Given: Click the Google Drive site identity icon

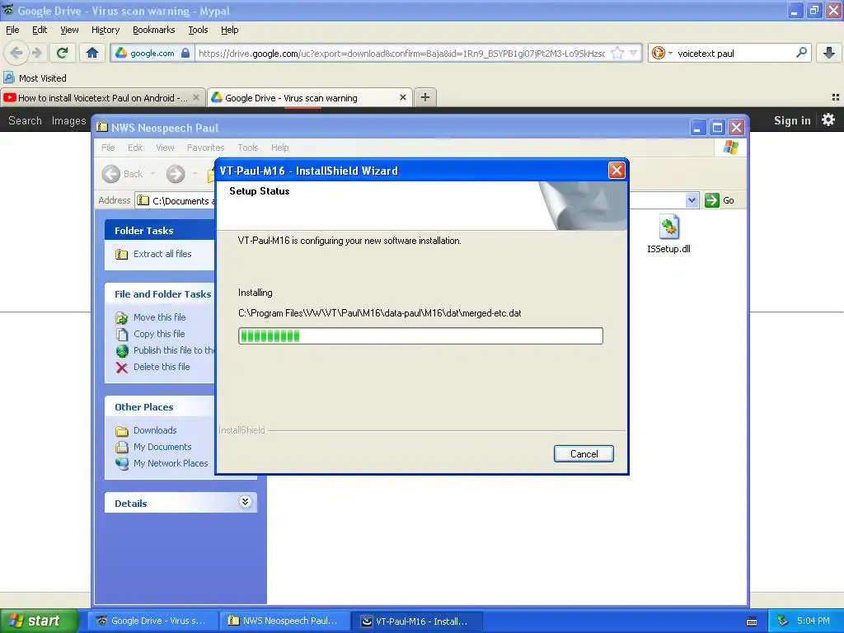Looking at the screenshot, I should coord(152,53).
